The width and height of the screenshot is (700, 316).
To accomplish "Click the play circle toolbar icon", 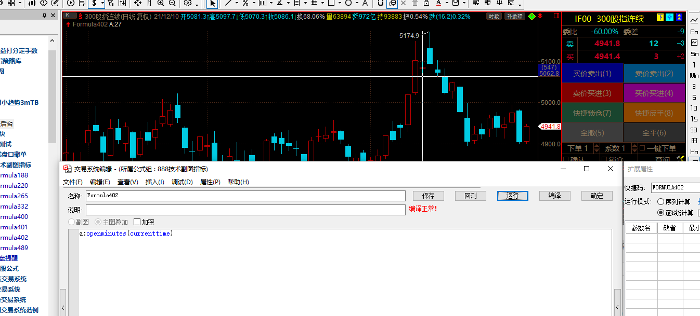I will 71,3.
